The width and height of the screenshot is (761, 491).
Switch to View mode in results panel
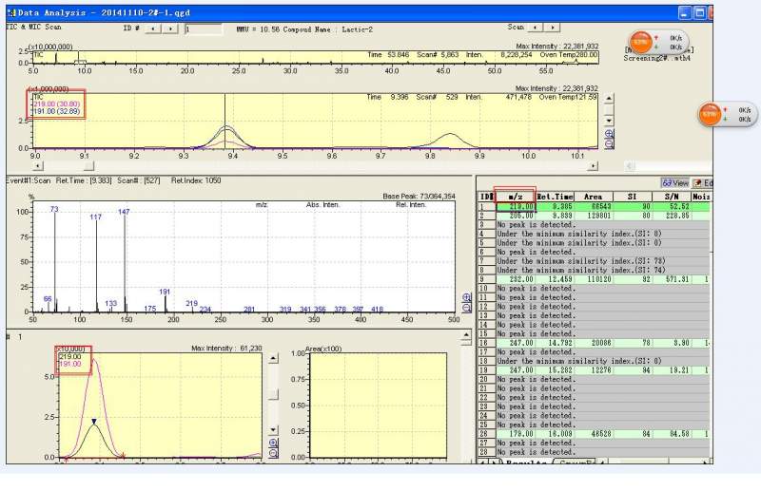[x=675, y=182]
